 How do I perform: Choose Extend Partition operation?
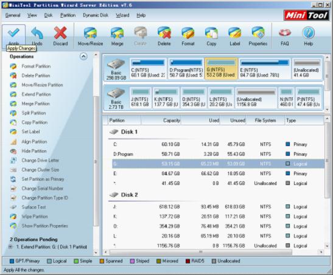36,94
